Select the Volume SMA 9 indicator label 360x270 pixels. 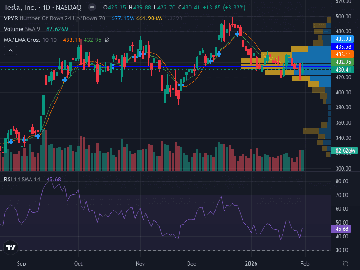(x=22, y=29)
